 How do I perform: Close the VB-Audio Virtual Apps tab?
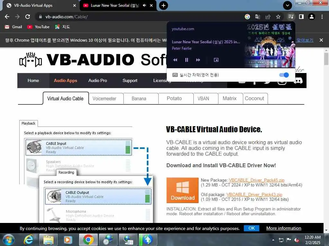coord(75,5)
